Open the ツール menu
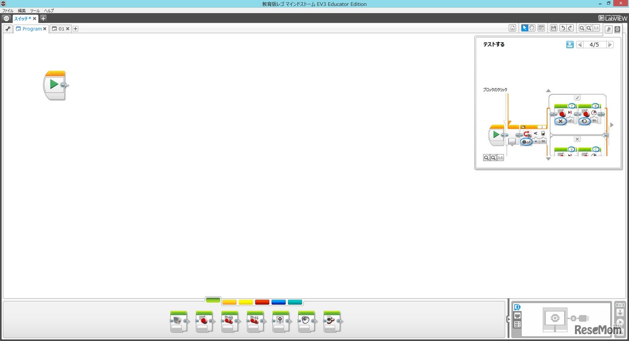This screenshot has width=629, height=341. pyautogui.click(x=35, y=10)
